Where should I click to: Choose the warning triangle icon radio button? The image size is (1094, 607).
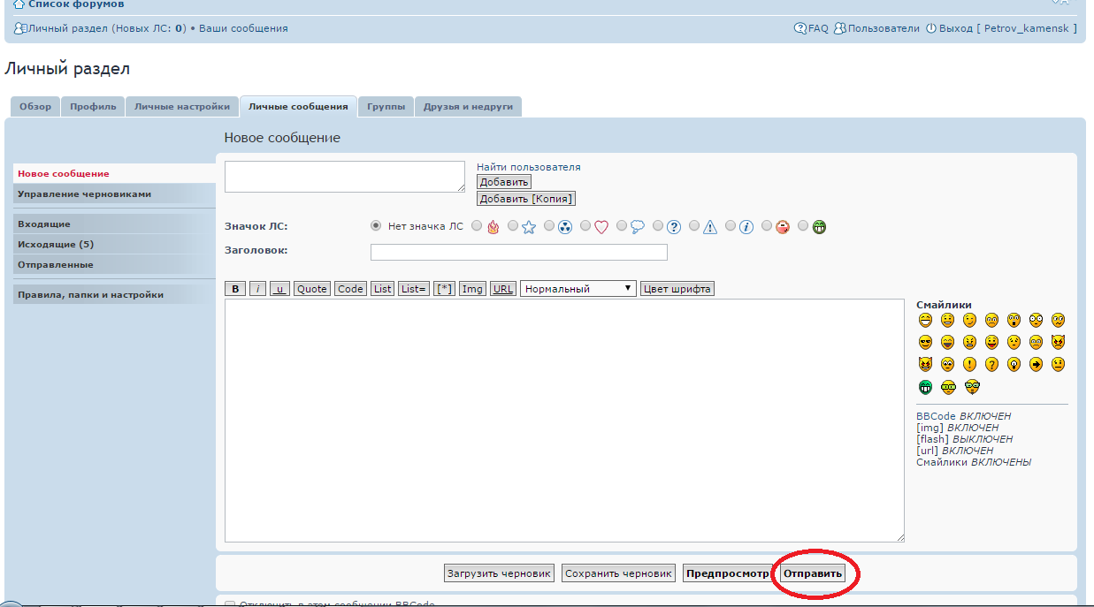(x=694, y=226)
